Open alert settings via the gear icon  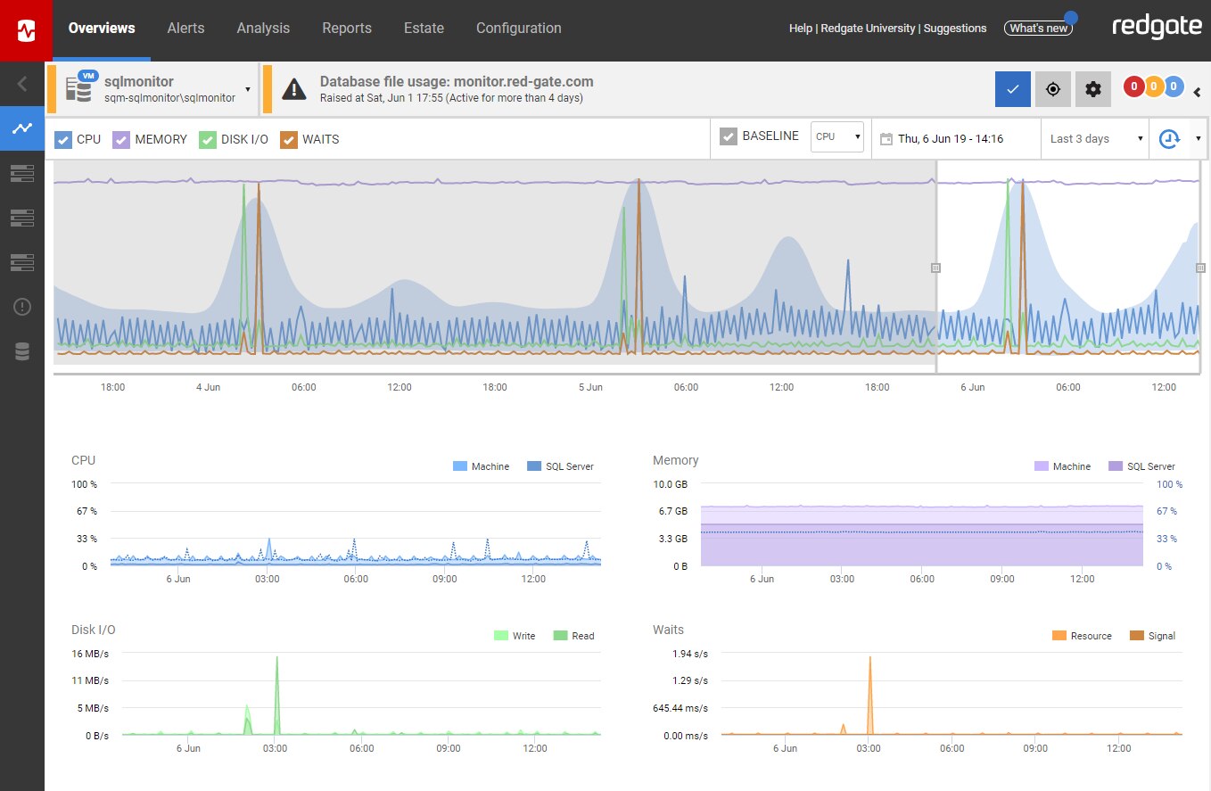pos(1093,89)
